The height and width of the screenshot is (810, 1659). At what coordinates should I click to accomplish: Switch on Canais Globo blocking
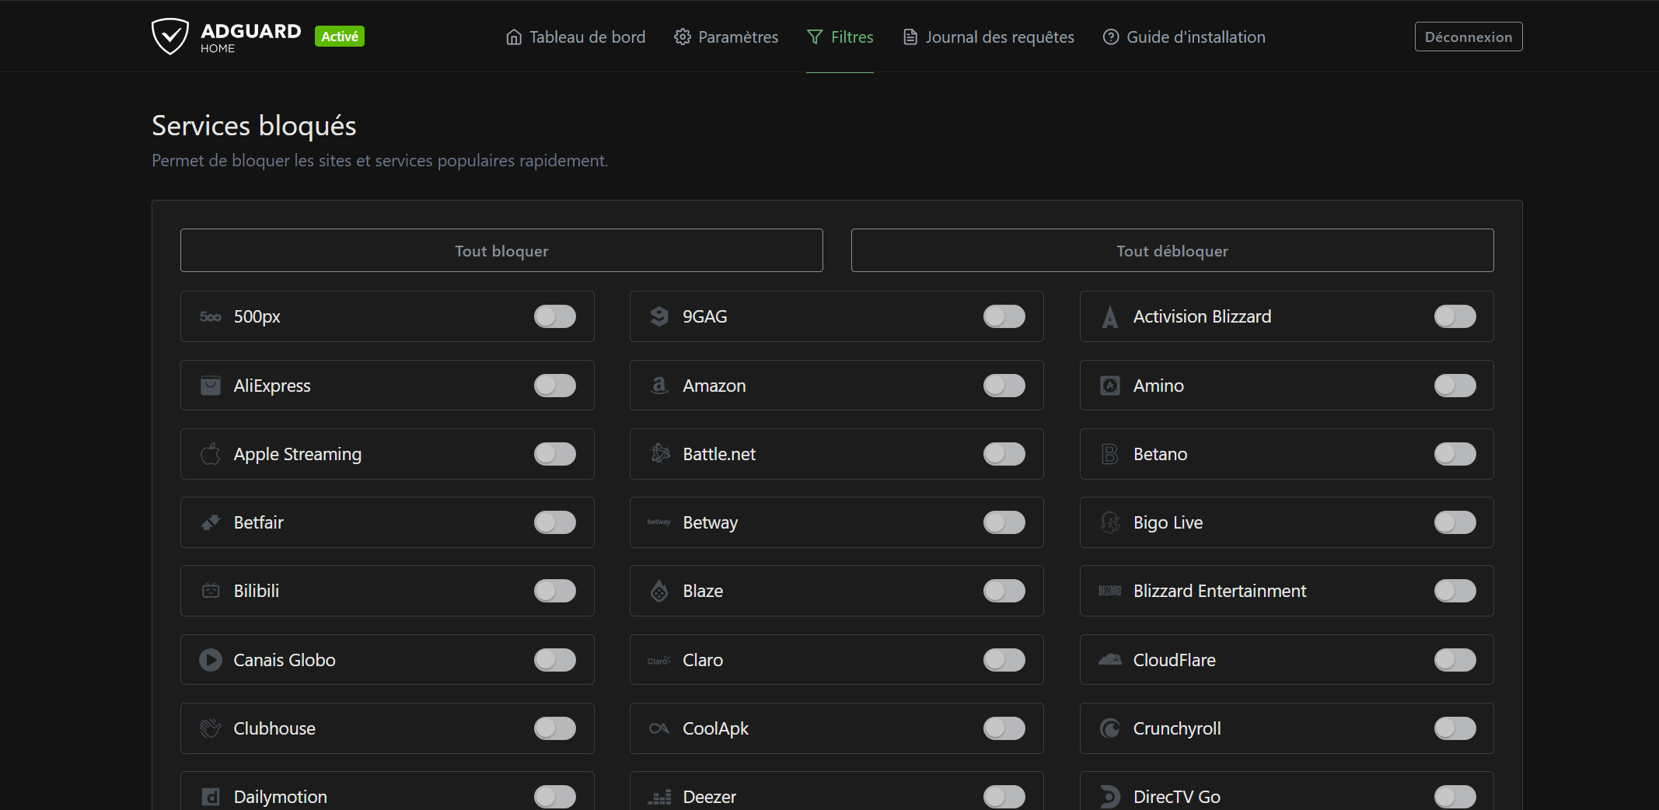coord(555,660)
